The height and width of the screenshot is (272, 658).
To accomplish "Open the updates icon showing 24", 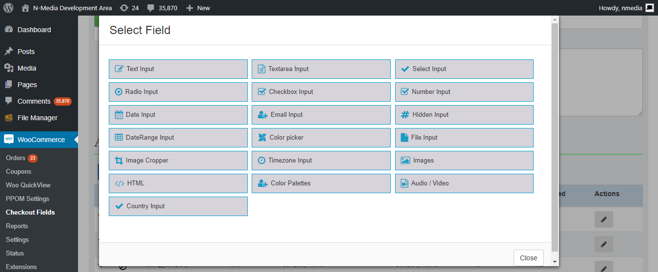I will (124, 8).
